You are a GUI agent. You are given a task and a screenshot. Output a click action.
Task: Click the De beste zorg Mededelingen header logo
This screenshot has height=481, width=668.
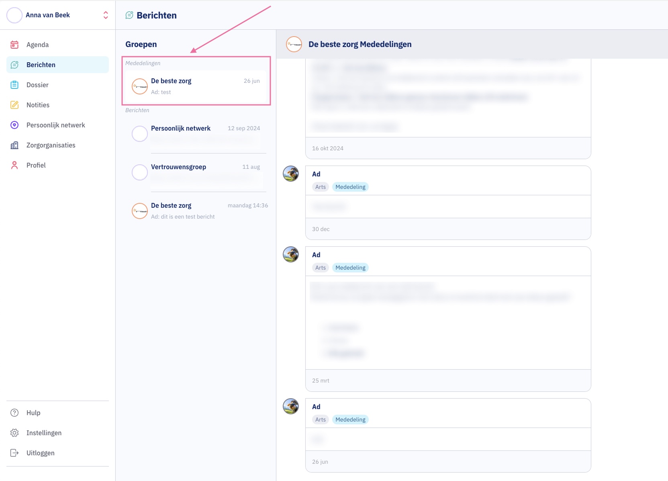click(x=294, y=44)
